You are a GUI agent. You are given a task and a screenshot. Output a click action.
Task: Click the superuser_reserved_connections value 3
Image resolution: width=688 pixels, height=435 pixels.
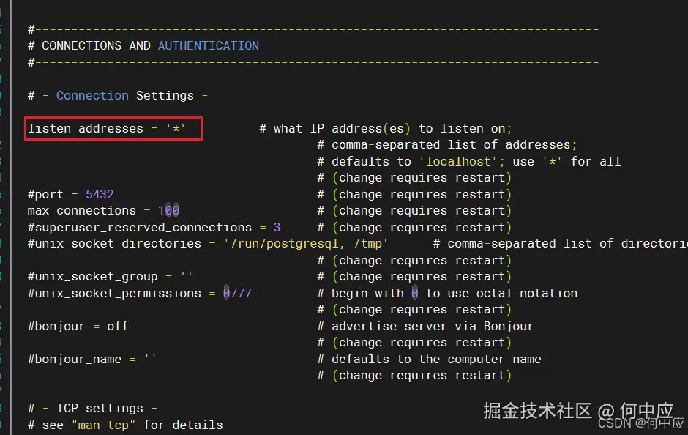277,227
